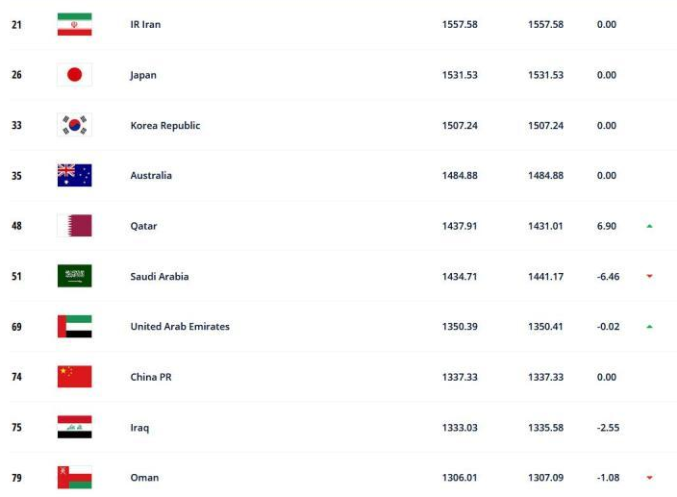The height and width of the screenshot is (497, 677).
Task: Click the Japan flag icon
Action: [x=74, y=75]
